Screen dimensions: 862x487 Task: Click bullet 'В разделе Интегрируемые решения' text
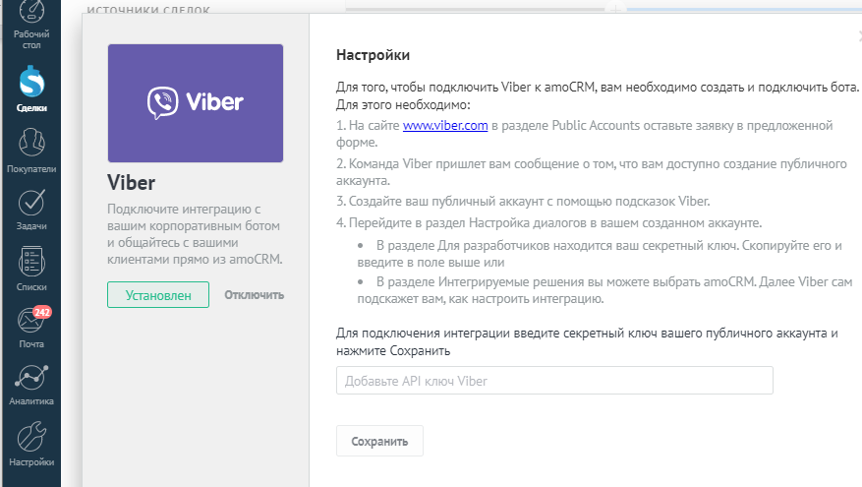click(604, 290)
